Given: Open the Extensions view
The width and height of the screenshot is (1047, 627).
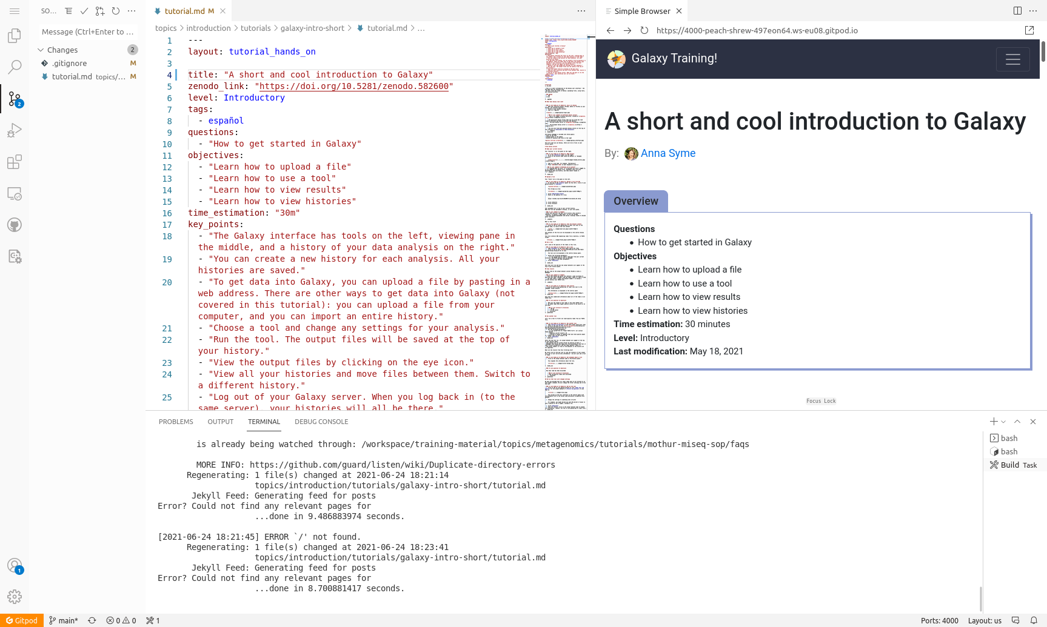Looking at the screenshot, I should click(15, 162).
